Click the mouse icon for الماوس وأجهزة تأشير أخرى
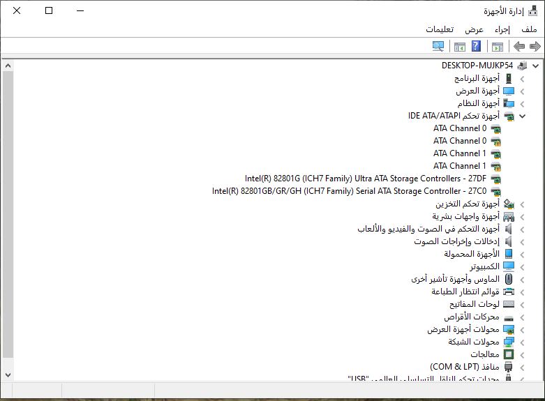The width and height of the screenshot is (545, 401). coord(509,279)
